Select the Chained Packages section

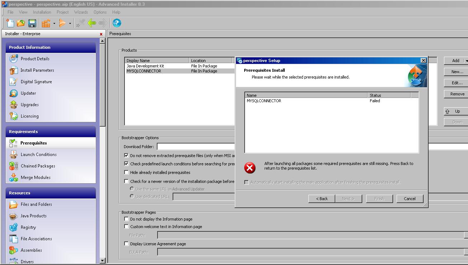[x=37, y=166]
